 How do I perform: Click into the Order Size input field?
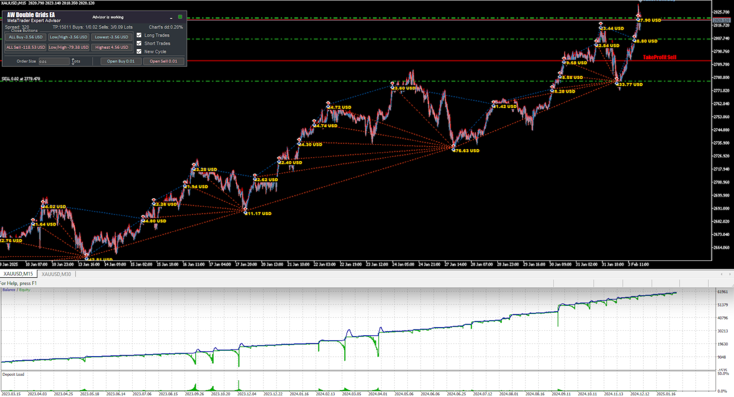click(x=54, y=61)
